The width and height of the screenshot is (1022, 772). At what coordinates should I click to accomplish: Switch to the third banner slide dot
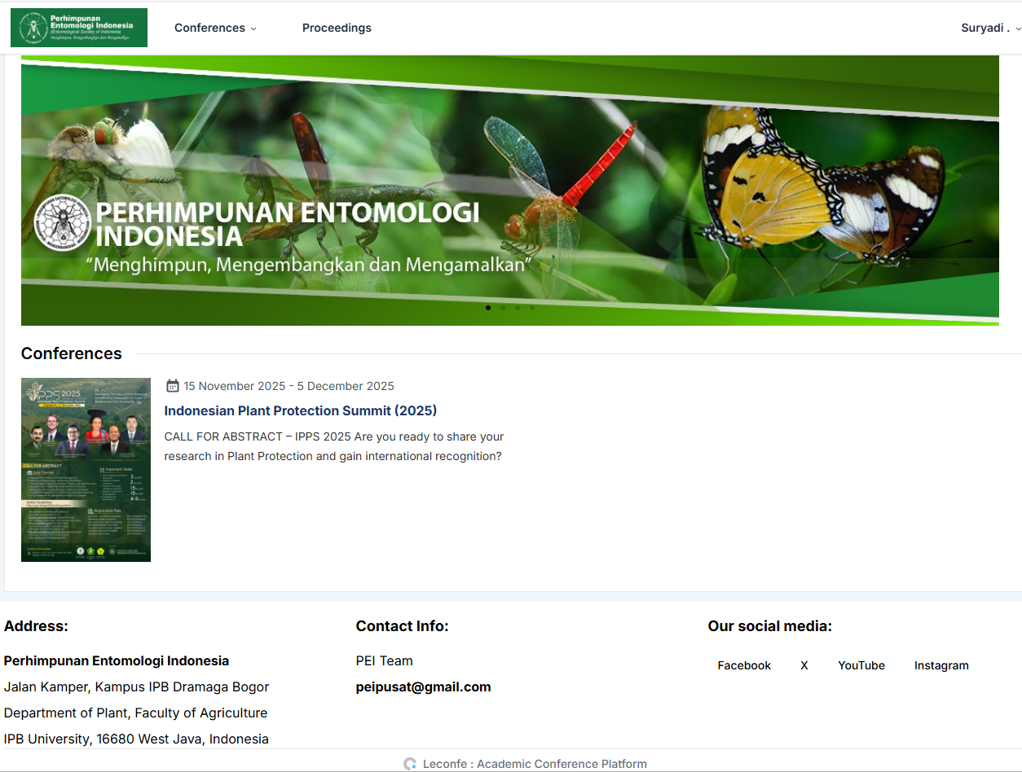pos(518,308)
